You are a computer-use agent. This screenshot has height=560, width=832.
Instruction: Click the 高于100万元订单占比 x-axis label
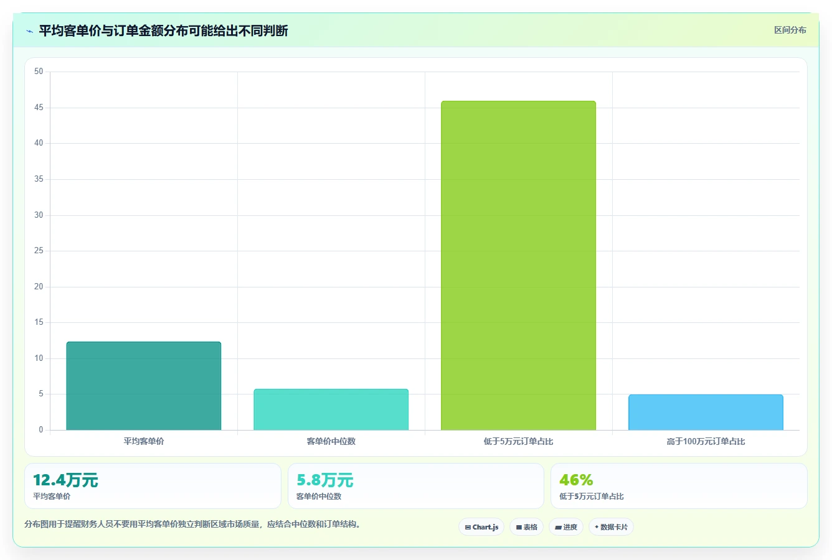(706, 441)
